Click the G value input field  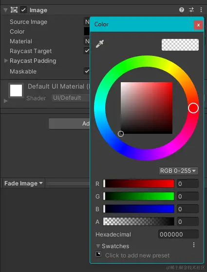188,196
